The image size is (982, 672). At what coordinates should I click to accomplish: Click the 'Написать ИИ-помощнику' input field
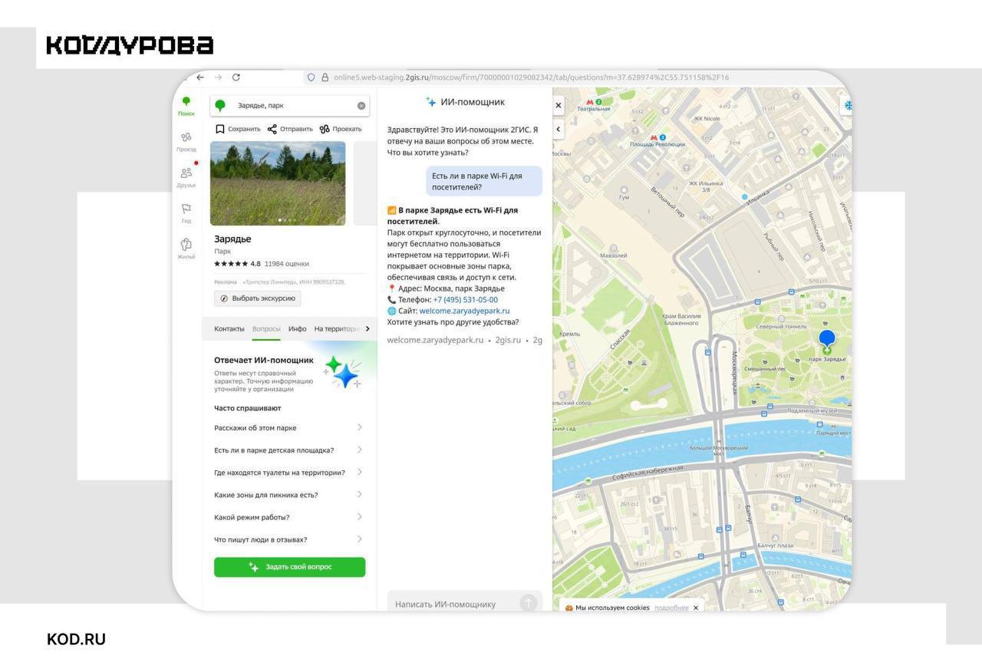point(453,604)
